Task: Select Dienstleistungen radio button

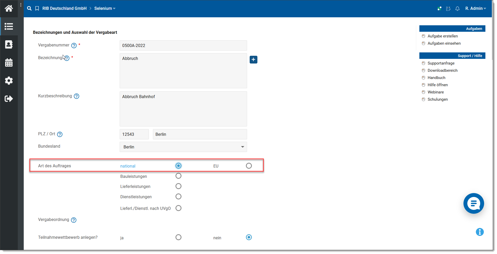Action: (x=178, y=196)
